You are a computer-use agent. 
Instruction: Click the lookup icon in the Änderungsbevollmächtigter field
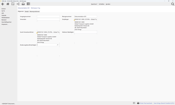pyautogui.click(x=57, y=45)
